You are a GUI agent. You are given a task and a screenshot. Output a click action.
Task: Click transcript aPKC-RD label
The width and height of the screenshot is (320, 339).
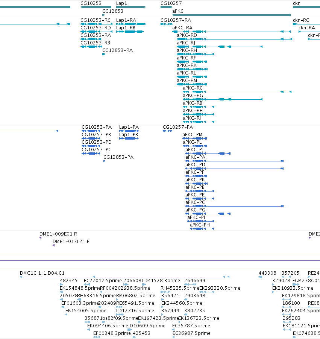187,35
